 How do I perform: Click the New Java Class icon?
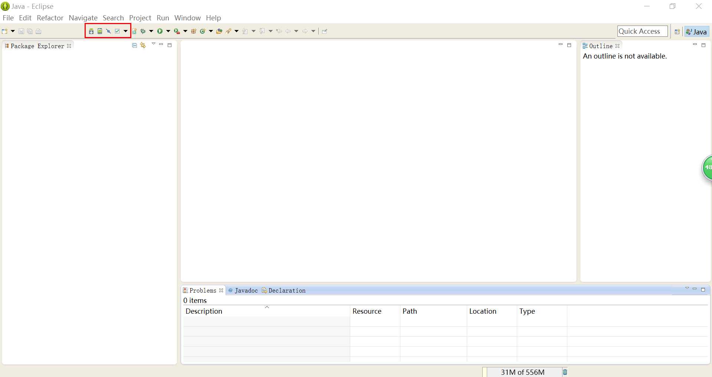203,31
